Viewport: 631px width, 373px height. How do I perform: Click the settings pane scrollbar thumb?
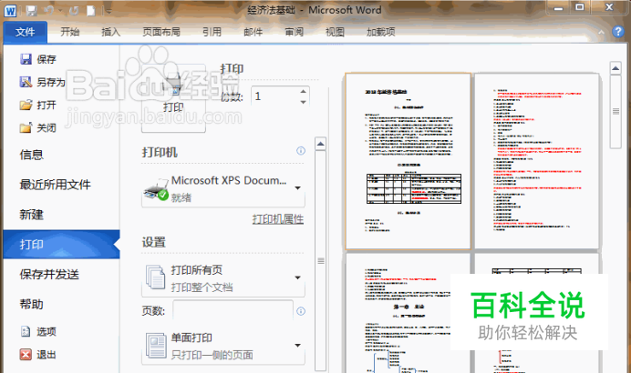(320, 261)
